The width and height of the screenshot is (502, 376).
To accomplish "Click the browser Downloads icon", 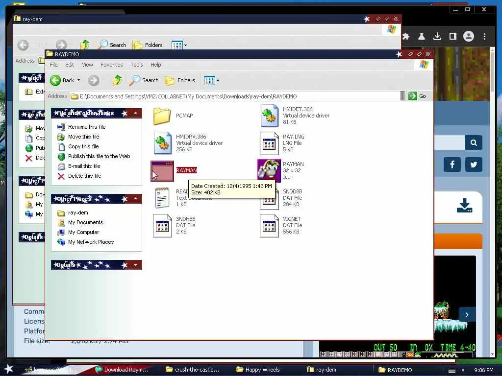I will point(437,36).
